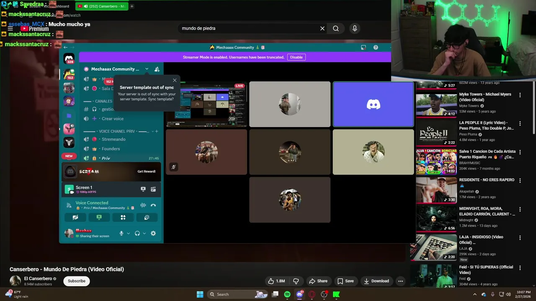Click the YouTube search field 'mundo de piedra'
536x301 pixels.
tap(248, 28)
